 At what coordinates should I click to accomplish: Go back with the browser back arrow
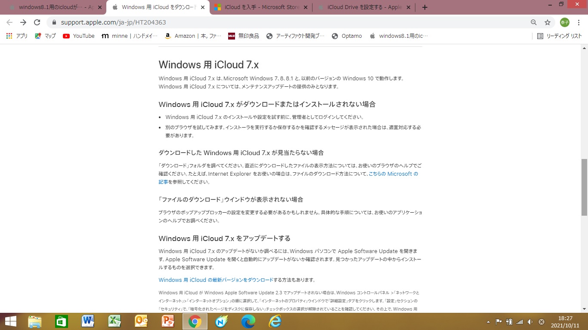[9, 22]
